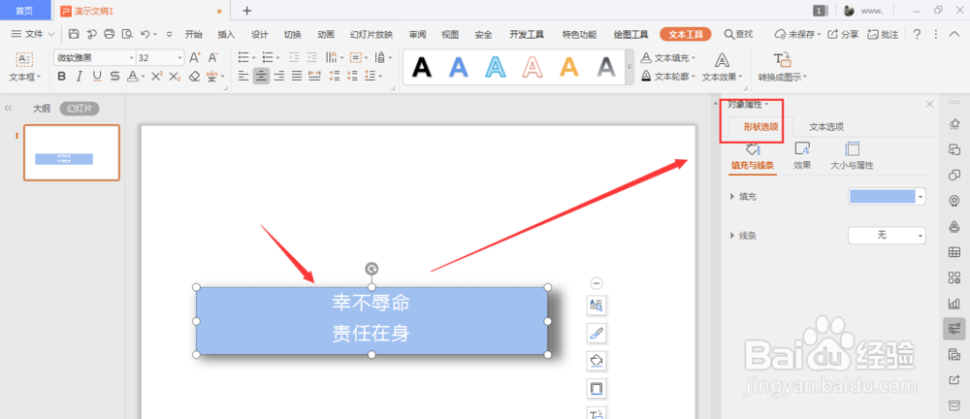Apply the orange WordArt style A
This screenshot has width=970, height=419.
click(569, 66)
